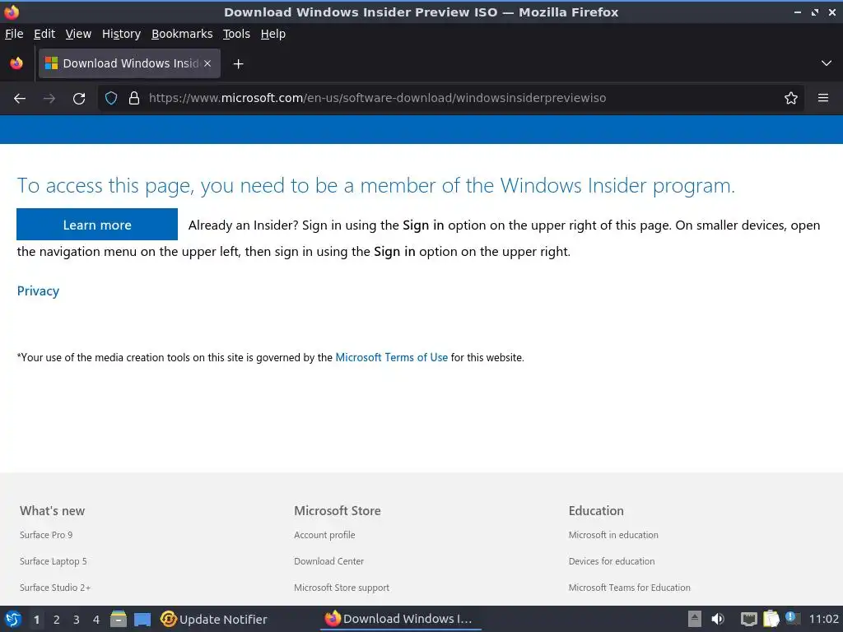Open tracking protection shield info
This screenshot has width=843, height=632.
tap(111, 99)
